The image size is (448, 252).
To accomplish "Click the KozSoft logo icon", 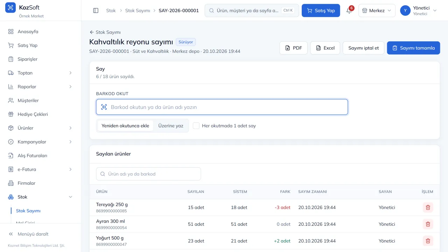I will [10, 7].
